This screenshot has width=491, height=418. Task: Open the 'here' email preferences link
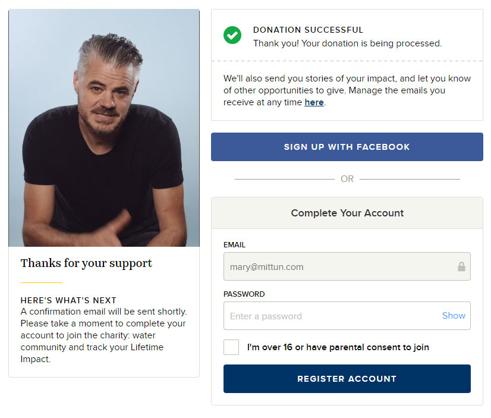pyautogui.click(x=314, y=102)
